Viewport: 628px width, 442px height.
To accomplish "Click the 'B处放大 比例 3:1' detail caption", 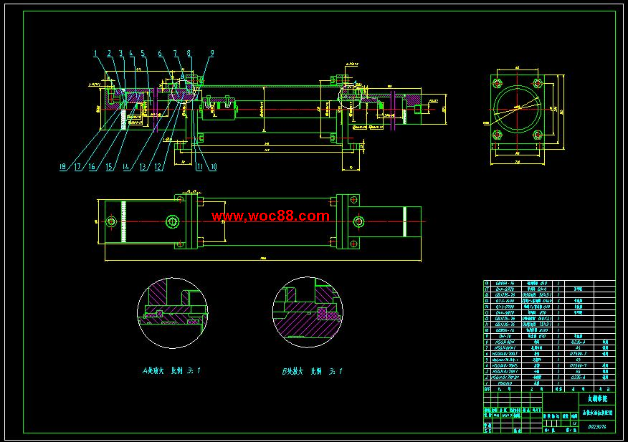I will click(312, 371).
